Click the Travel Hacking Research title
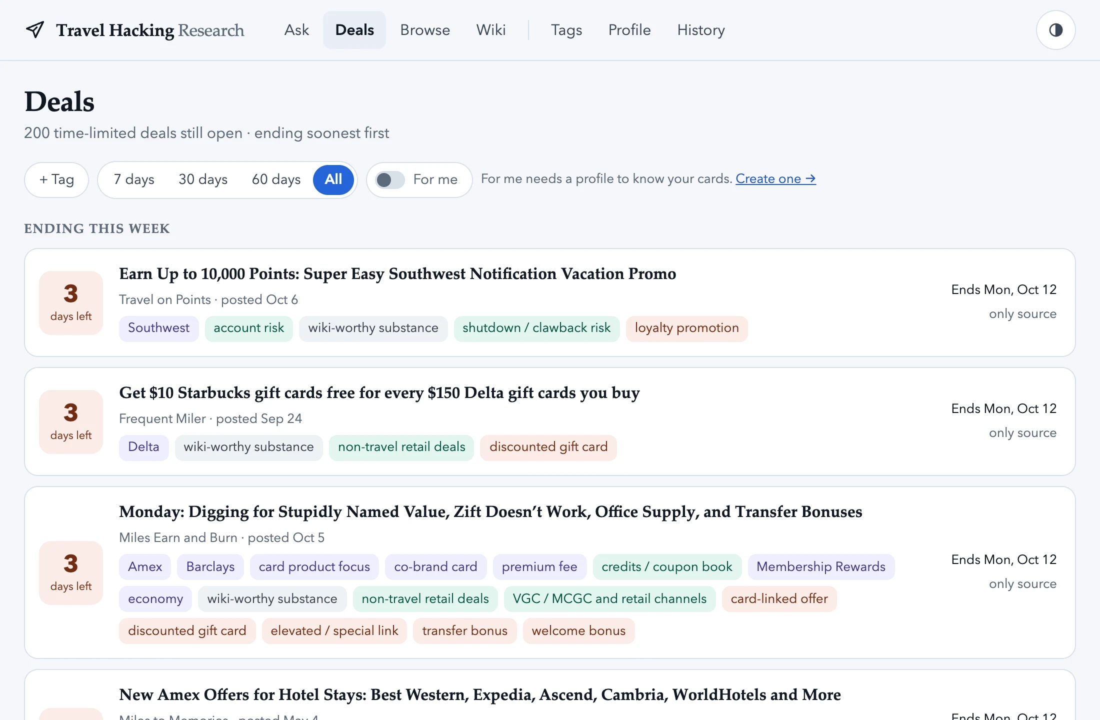This screenshot has height=720, width=1100. [150, 30]
